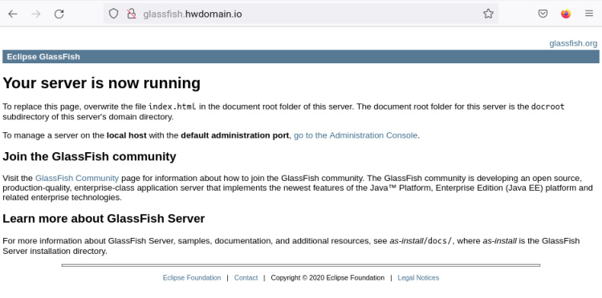Save the page to Pocket
The width and height of the screenshot is (602, 298).
click(543, 14)
